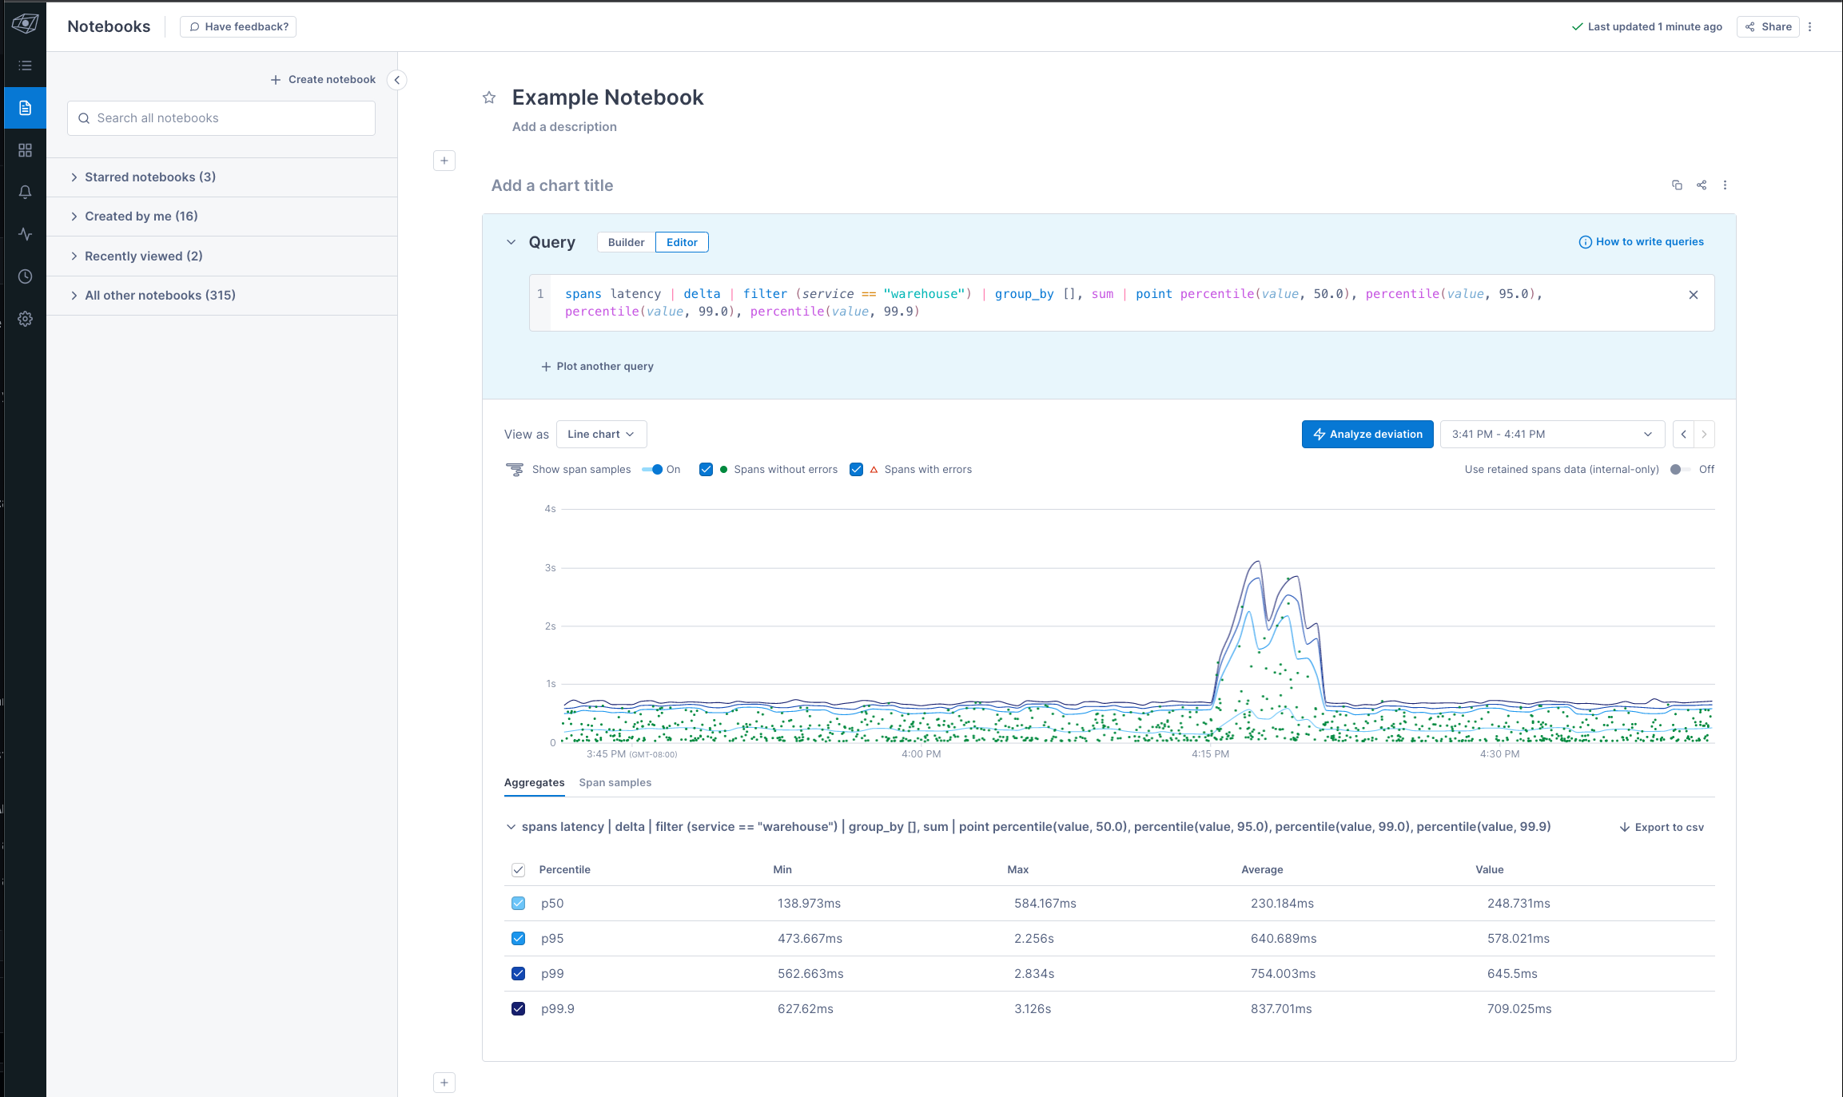Uncheck Spans without errors checkbox
Viewport: 1843px width, 1097px height.
click(706, 470)
